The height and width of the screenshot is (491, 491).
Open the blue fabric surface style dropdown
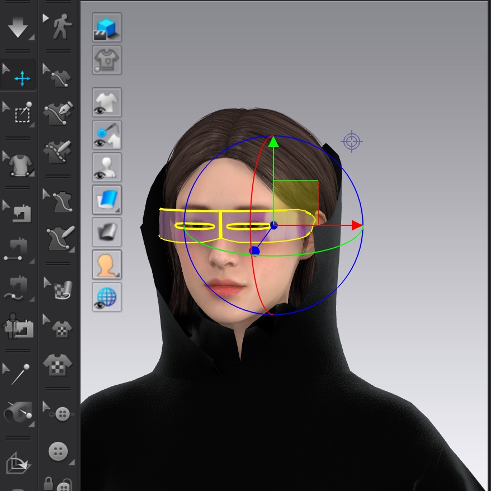(x=106, y=200)
